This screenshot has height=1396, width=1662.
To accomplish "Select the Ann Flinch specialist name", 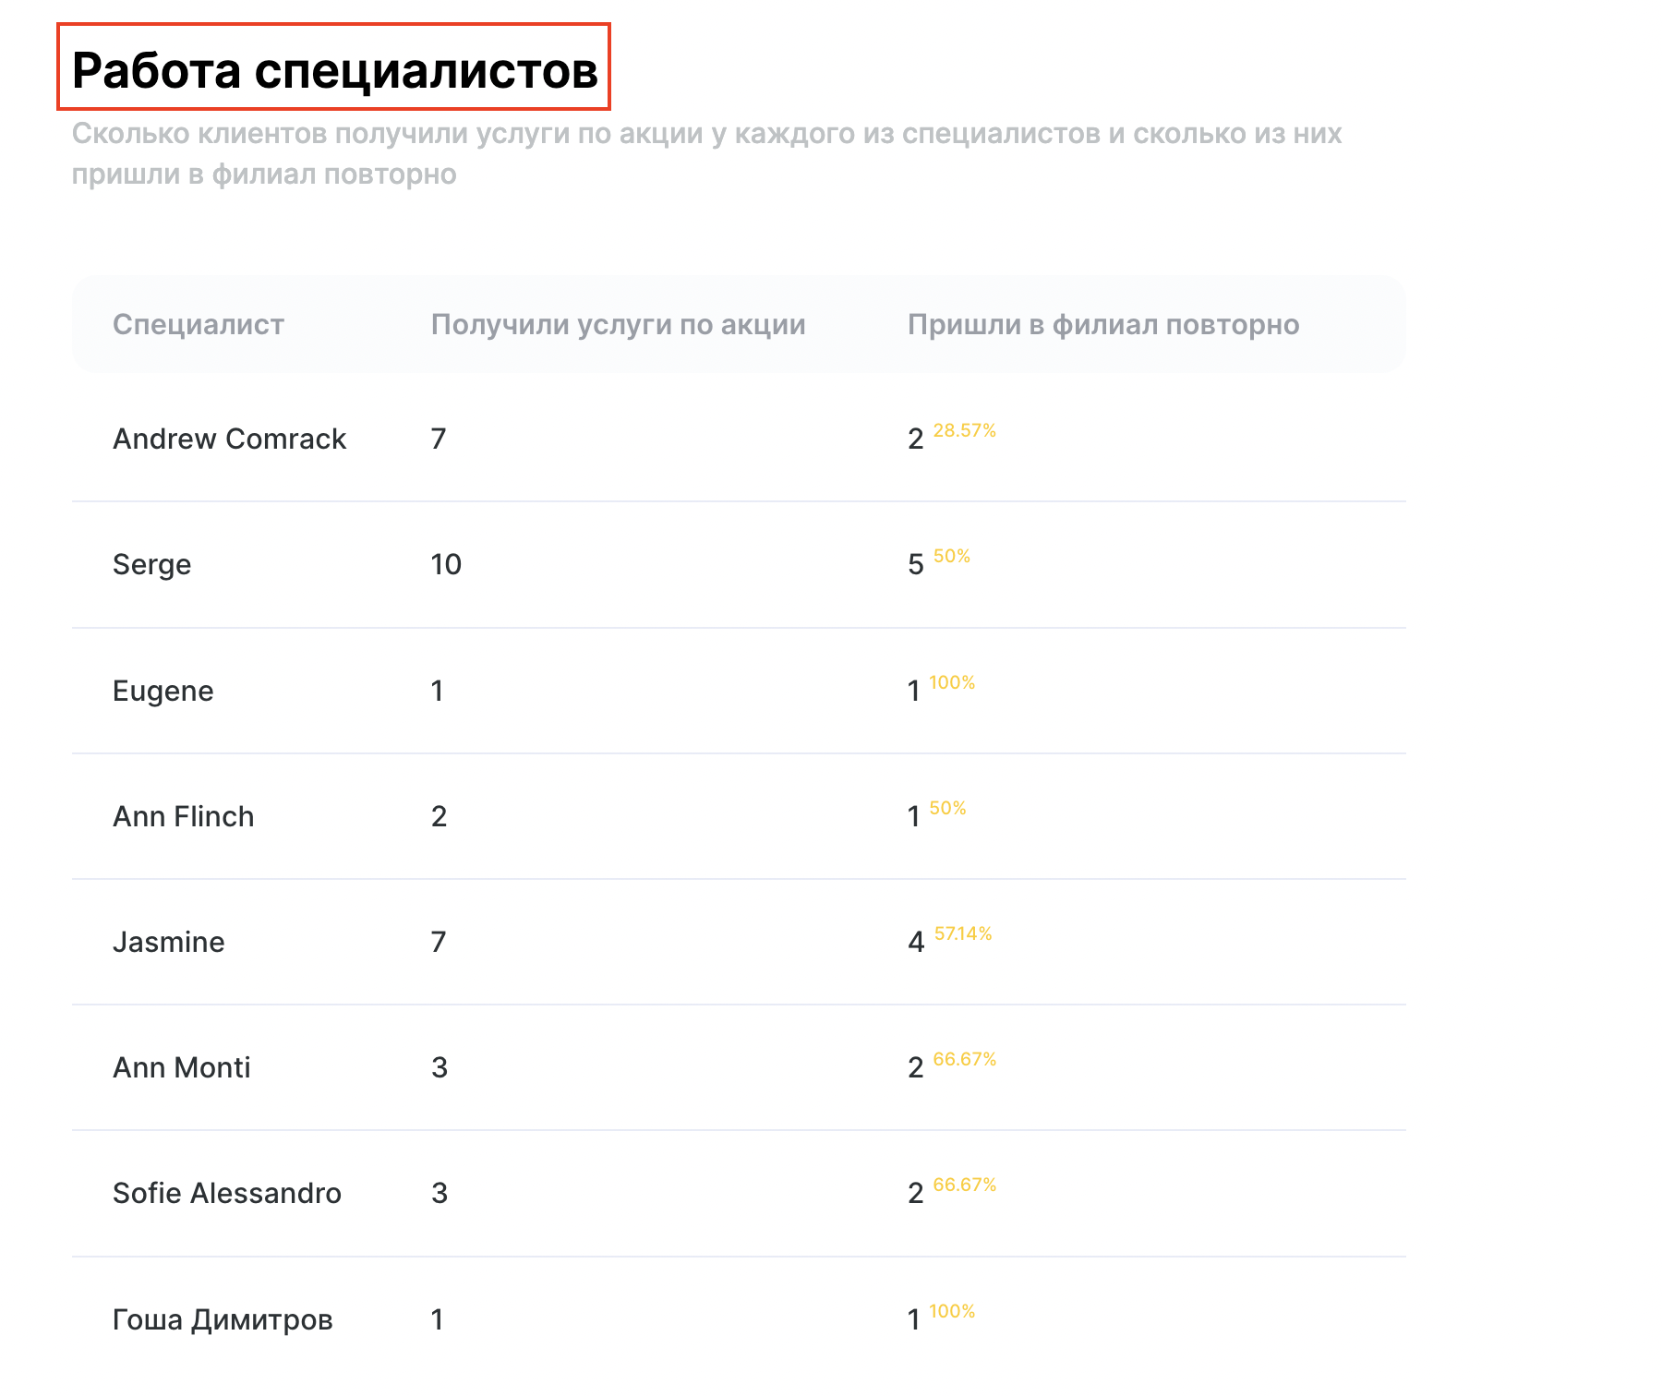I will (x=183, y=816).
